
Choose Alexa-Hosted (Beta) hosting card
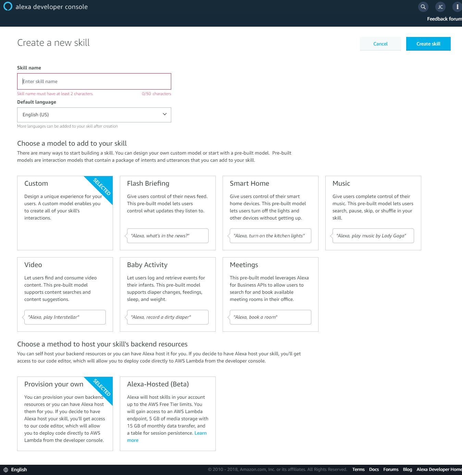coord(168,414)
